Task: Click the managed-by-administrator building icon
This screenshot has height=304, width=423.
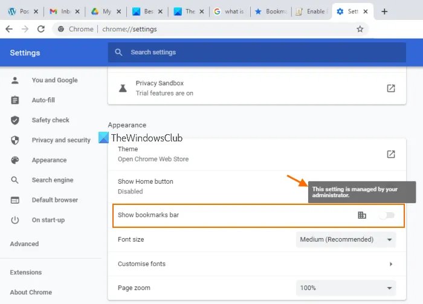Action: click(362, 215)
